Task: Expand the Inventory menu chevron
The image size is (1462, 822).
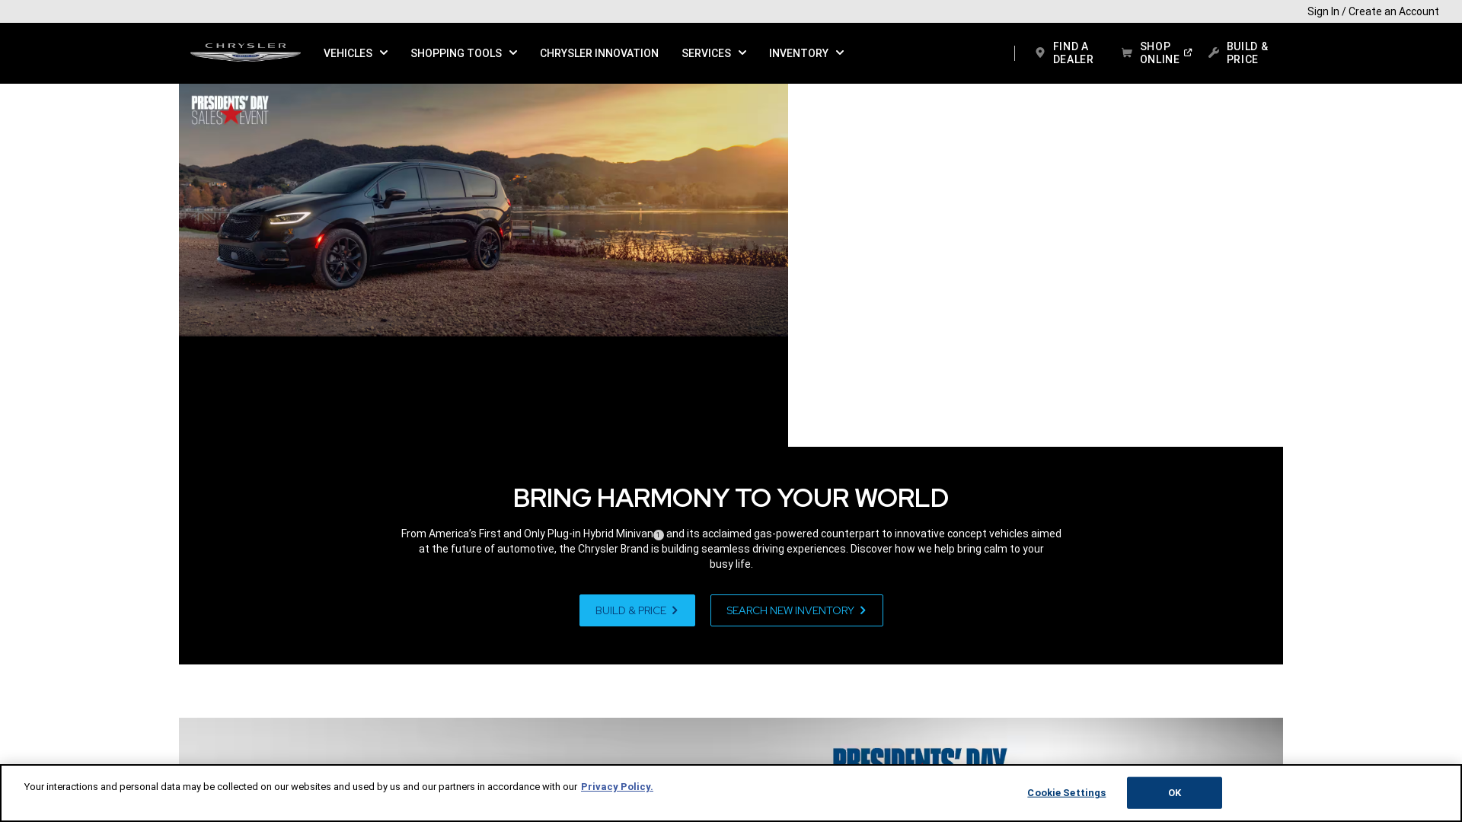Action: 840,53
